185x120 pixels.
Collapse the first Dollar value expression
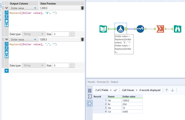click(7, 8)
